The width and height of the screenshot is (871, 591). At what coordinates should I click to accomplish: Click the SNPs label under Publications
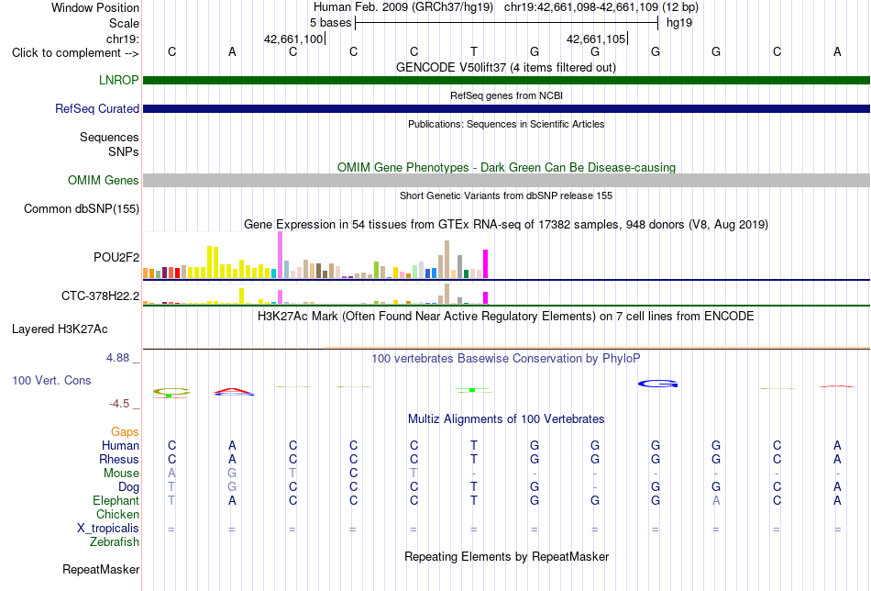pos(124,151)
